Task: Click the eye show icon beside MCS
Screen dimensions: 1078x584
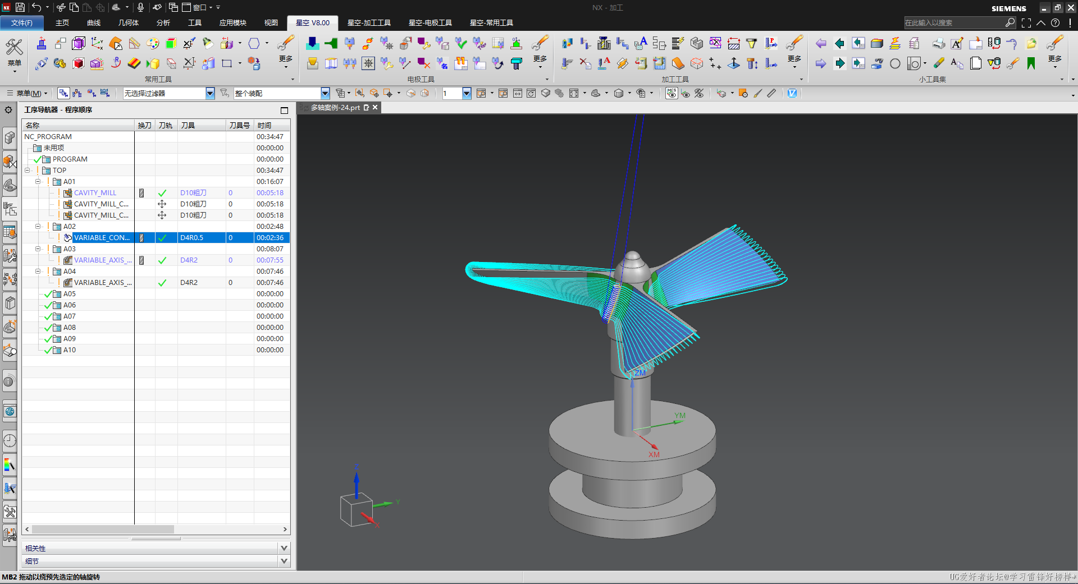Action: click(686, 93)
